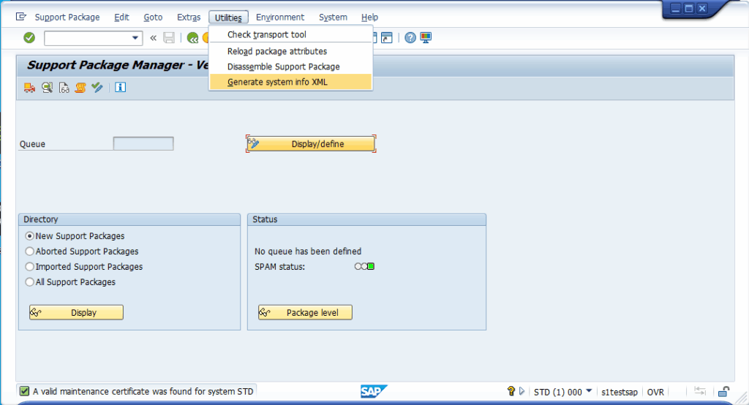Choose Generate system info XML menu entry

[277, 82]
